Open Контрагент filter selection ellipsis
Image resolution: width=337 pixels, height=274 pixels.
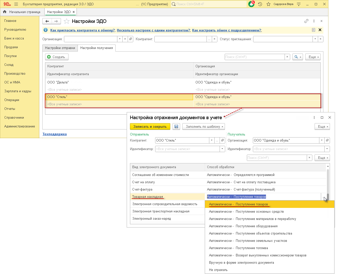point(209,39)
